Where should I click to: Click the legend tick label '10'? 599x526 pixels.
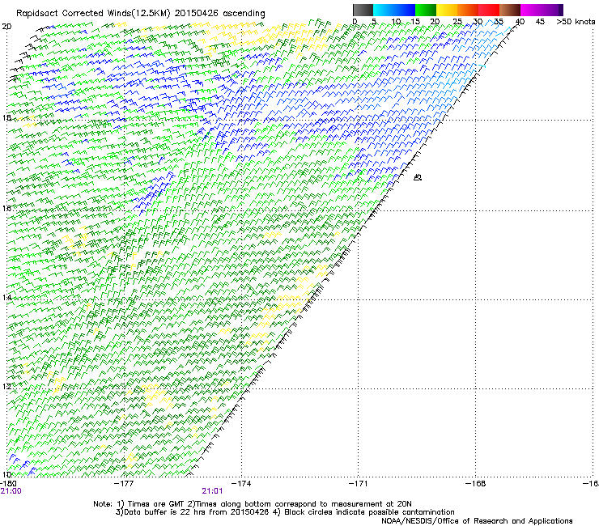[396, 22]
